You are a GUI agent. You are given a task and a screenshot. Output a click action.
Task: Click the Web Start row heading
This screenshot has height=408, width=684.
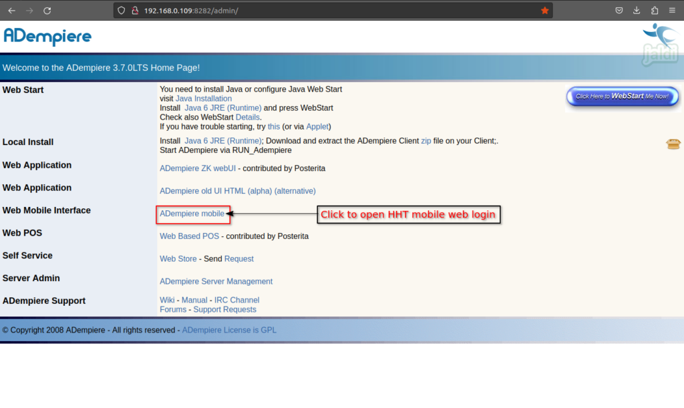coord(23,89)
